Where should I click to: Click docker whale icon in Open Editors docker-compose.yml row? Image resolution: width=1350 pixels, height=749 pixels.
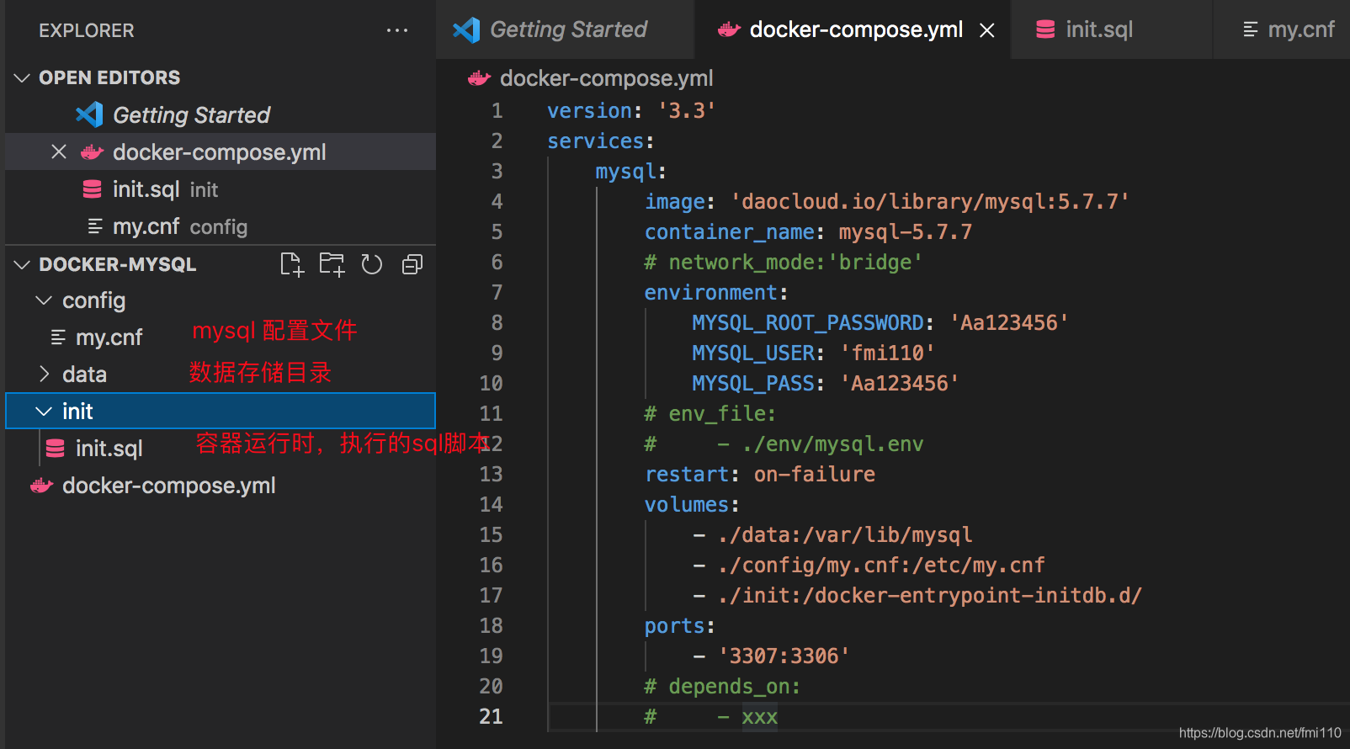tap(92, 152)
